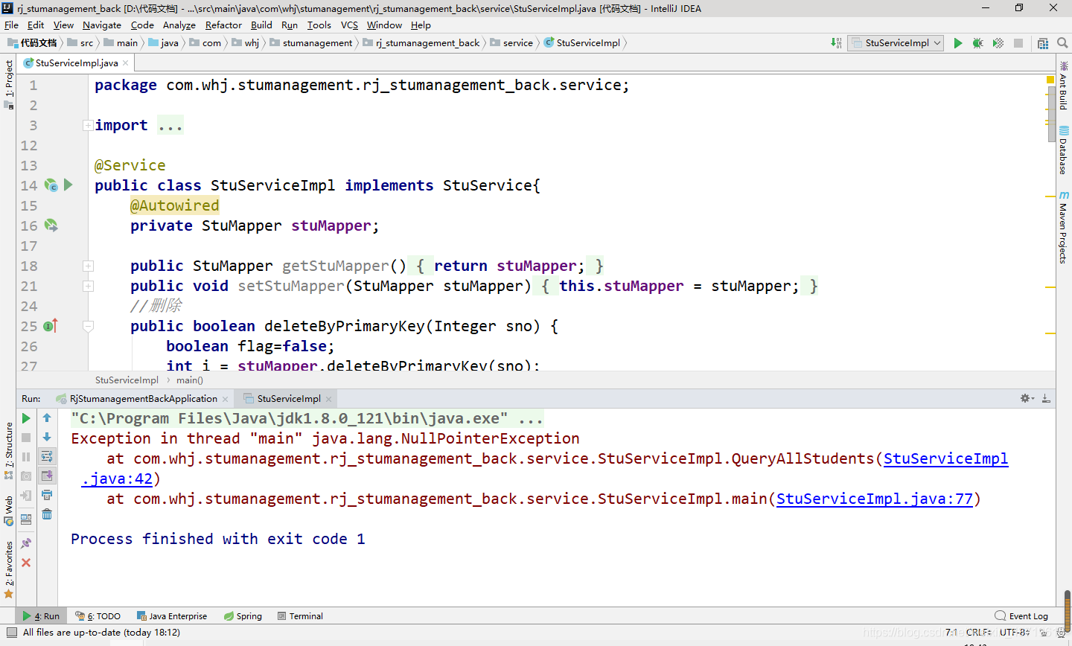Open the Project side panel
This screenshot has height=646, width=1072.
[x=9, y=84]
